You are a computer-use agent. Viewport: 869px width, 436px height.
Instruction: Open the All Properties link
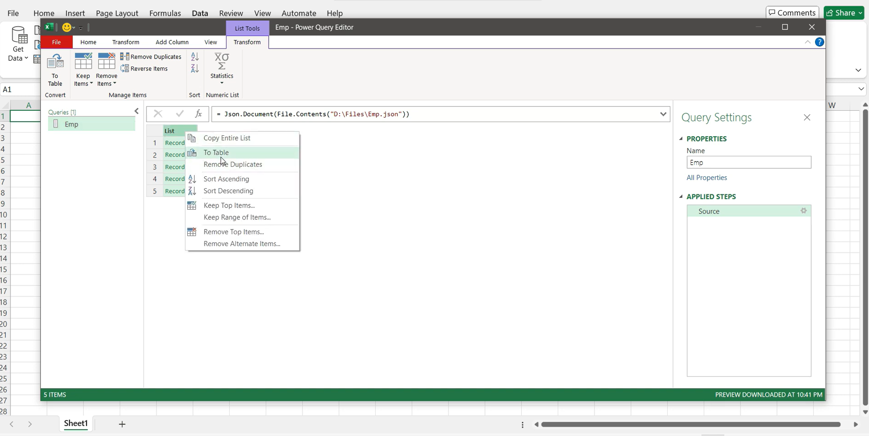707,178
